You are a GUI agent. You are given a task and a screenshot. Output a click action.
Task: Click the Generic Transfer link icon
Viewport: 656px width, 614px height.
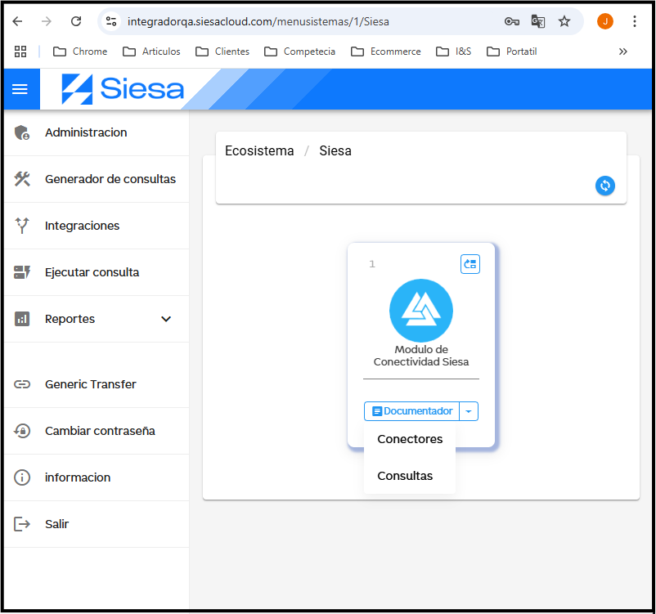[22, 384]
